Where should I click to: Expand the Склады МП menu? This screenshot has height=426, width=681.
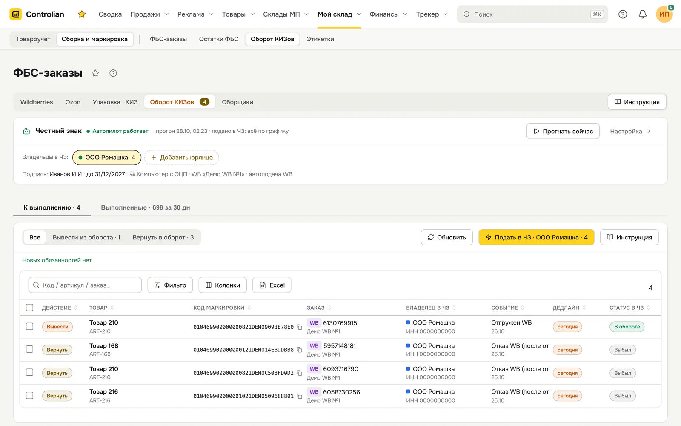[286, 14]
